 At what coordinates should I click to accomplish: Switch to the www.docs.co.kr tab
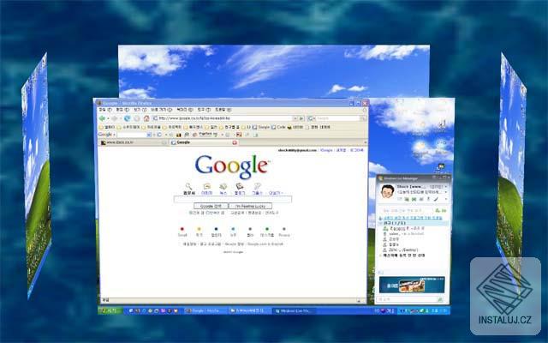[134, 143]
